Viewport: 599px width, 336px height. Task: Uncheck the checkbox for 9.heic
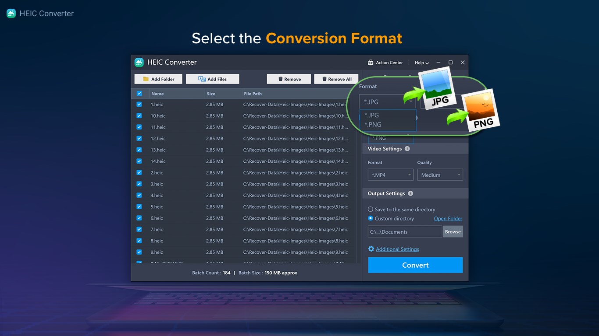139,252
